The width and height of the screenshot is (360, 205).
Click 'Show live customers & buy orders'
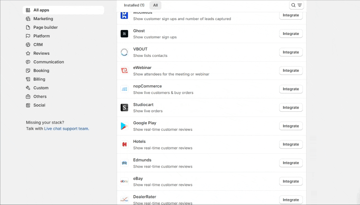[163, 93]
